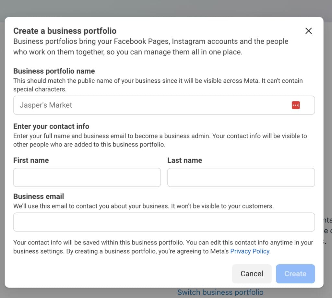Click the blue Create button

[295, 274]
